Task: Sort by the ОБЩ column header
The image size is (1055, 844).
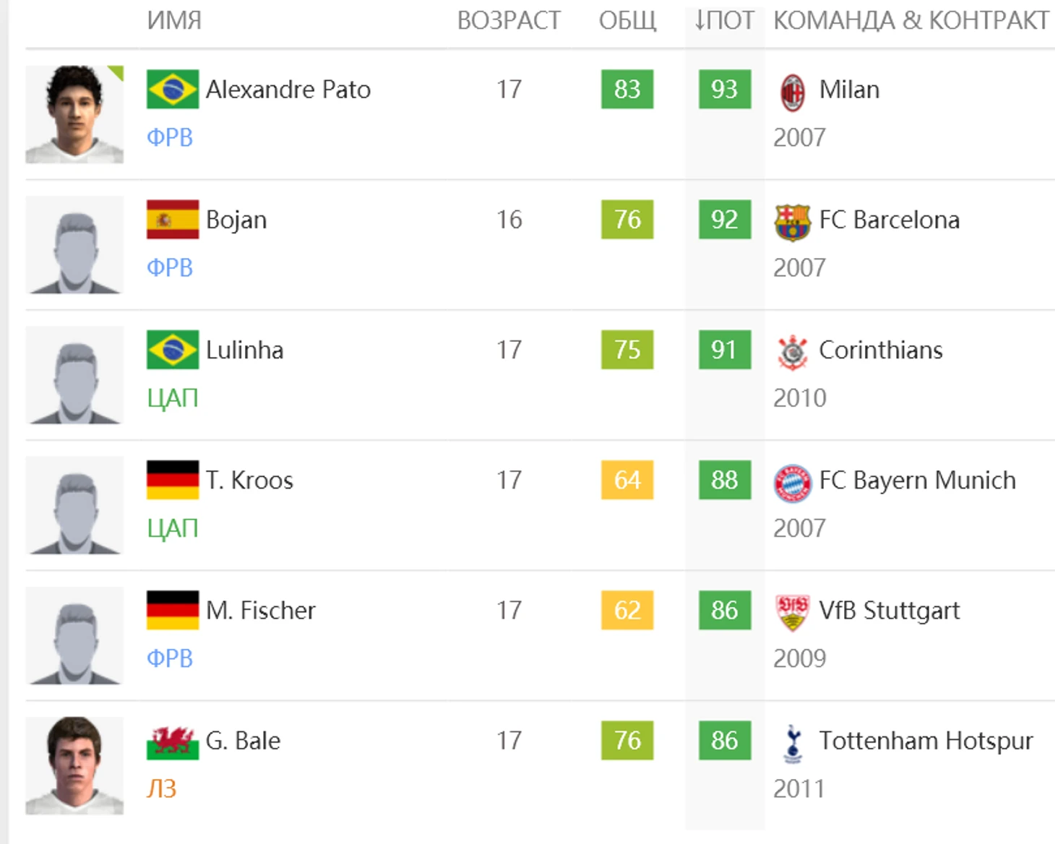Action: [x=627, y=20]
